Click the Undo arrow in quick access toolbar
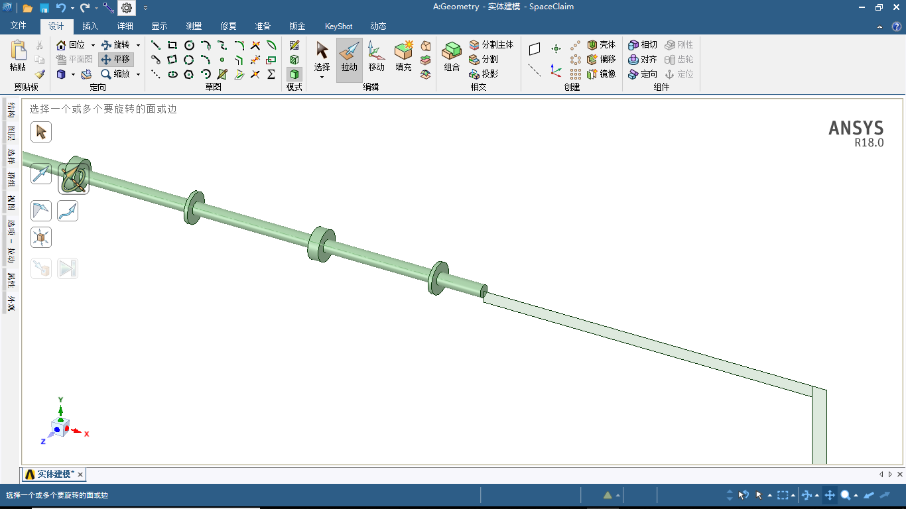Viewport: 906px width, 509px height. (61, 8)
